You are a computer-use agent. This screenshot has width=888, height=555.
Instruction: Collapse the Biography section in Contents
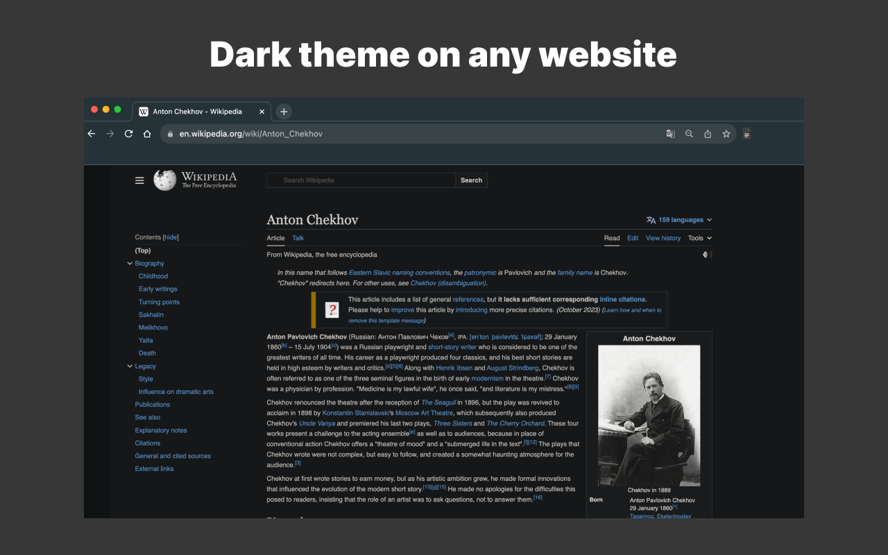130,263
